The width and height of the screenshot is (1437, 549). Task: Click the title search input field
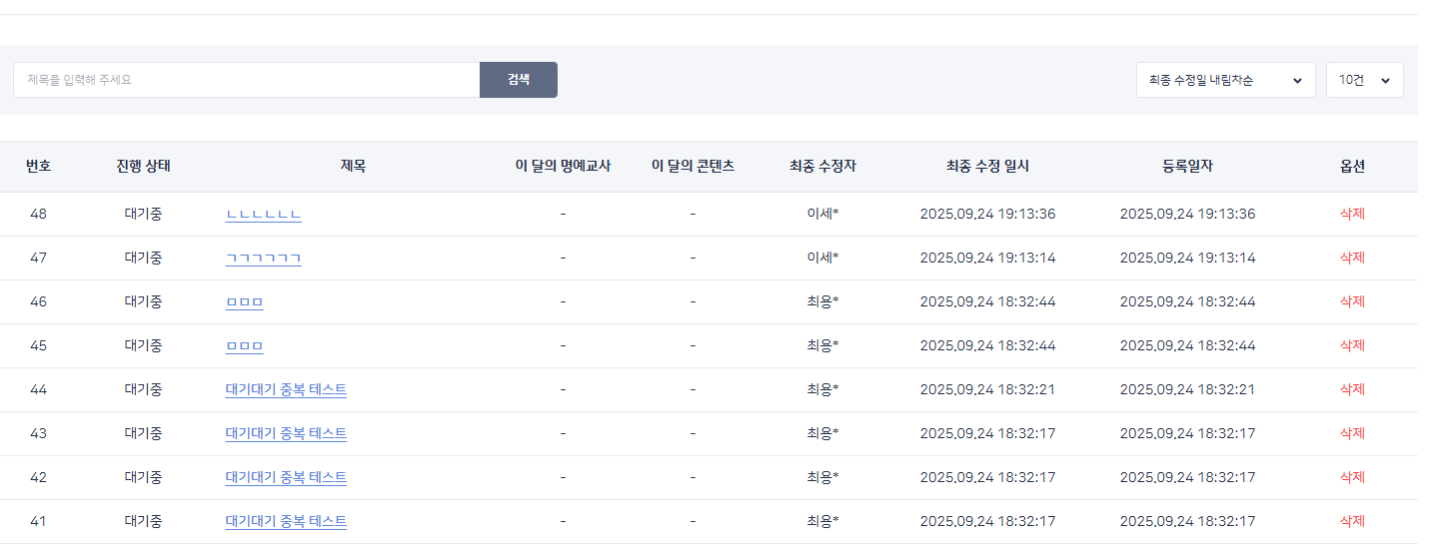coord(246,80)
